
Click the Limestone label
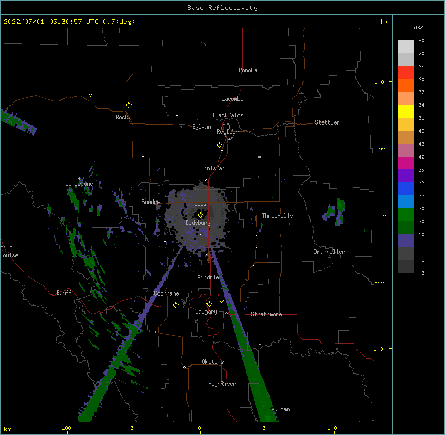pyautogui.click(x=79, y=184)
